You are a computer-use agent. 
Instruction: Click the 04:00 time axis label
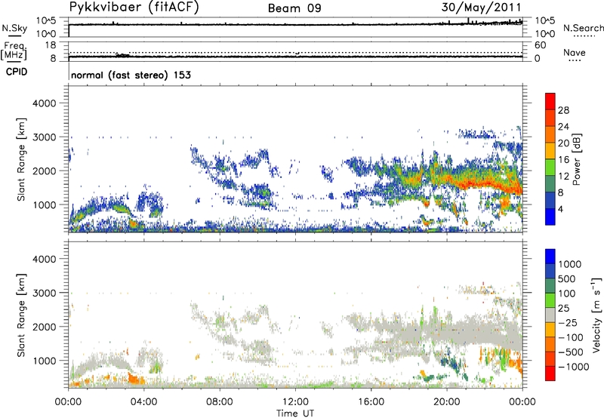click(x=144, y=402)
